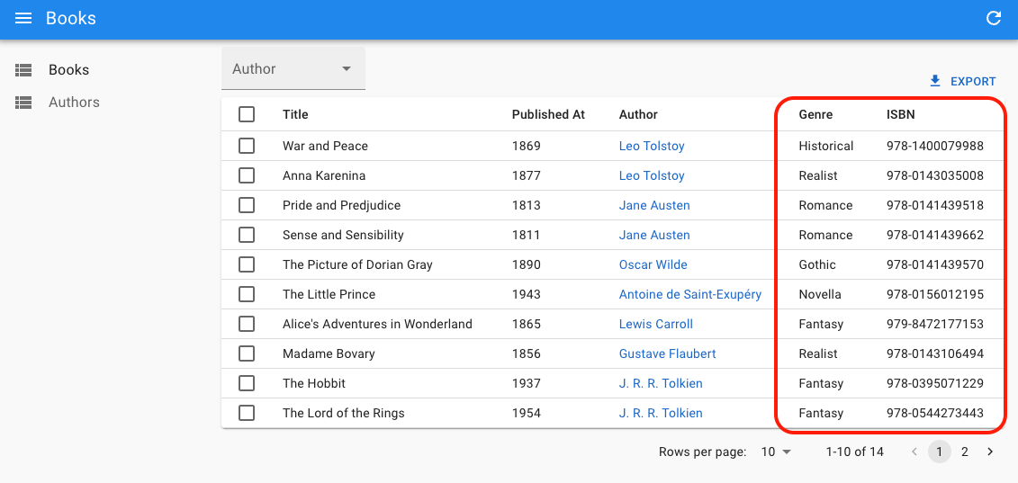Open Authors in the sidebar menu
This screenshot has width=1018, height=483.
(x=74, y=103)
